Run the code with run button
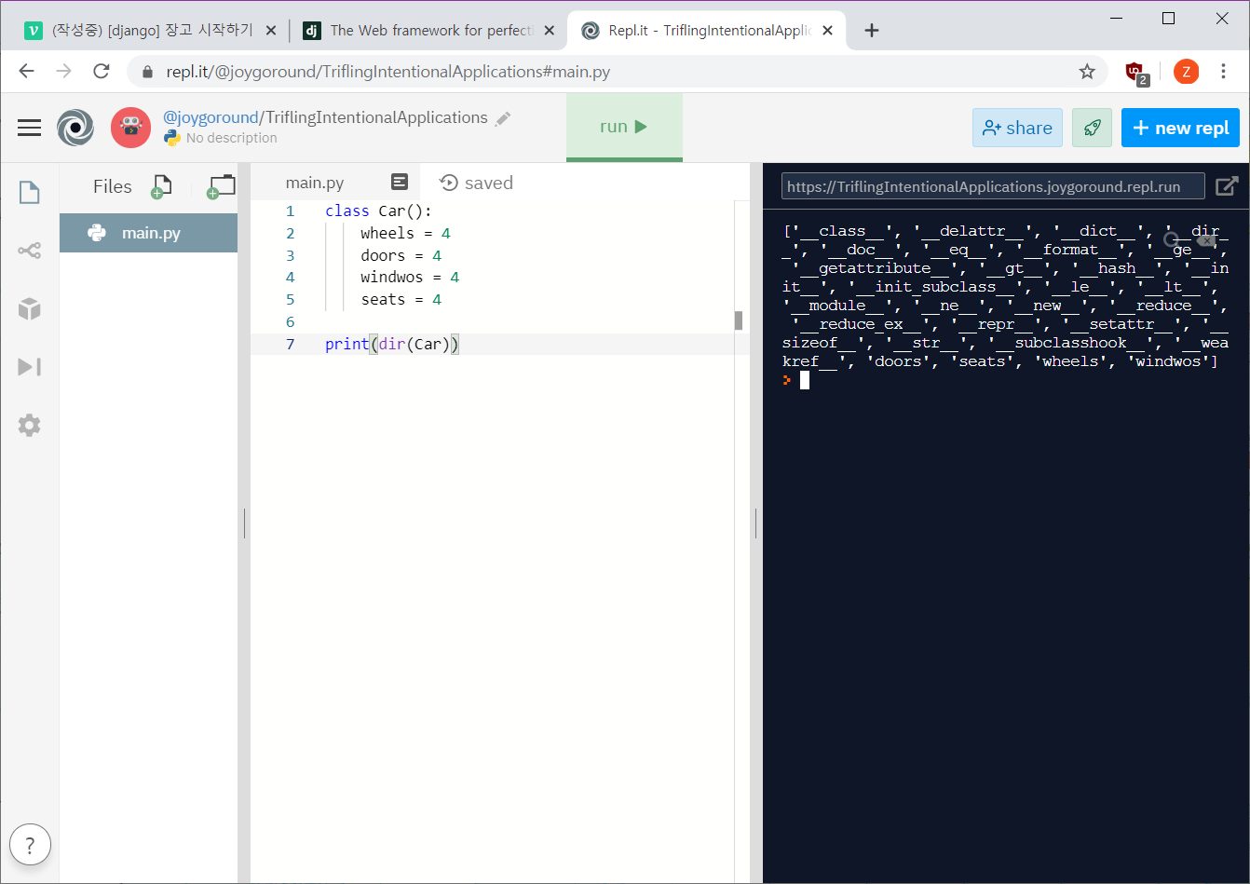 pos(624,127)
